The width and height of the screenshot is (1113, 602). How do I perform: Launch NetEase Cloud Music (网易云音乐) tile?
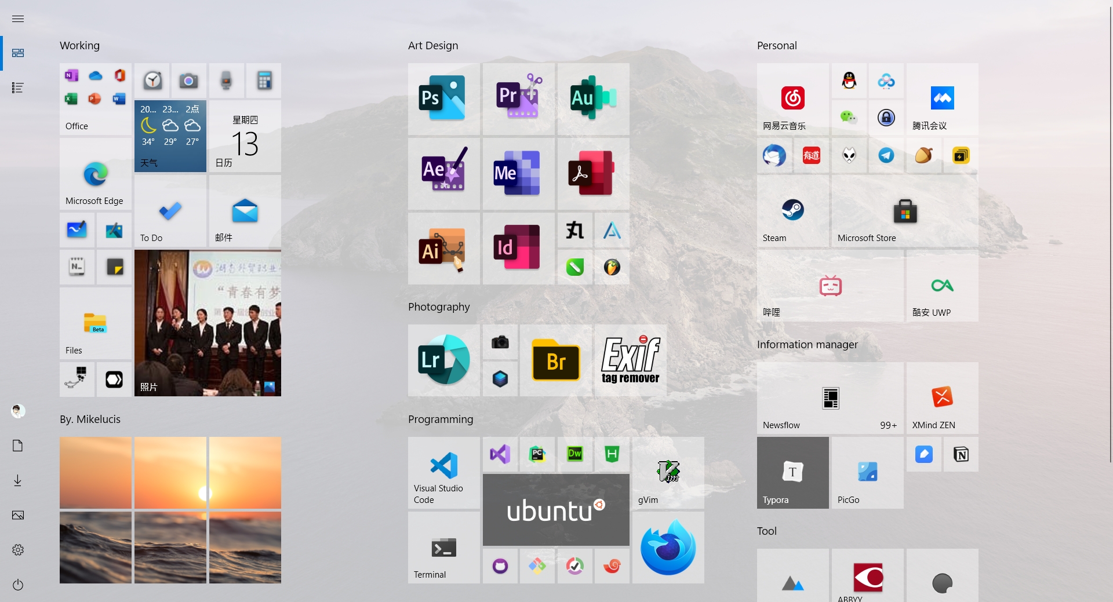pos(792,99)
